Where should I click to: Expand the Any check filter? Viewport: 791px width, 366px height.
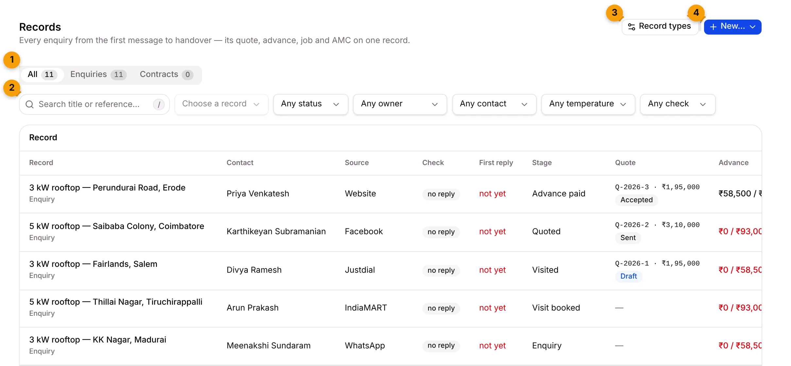678,104
